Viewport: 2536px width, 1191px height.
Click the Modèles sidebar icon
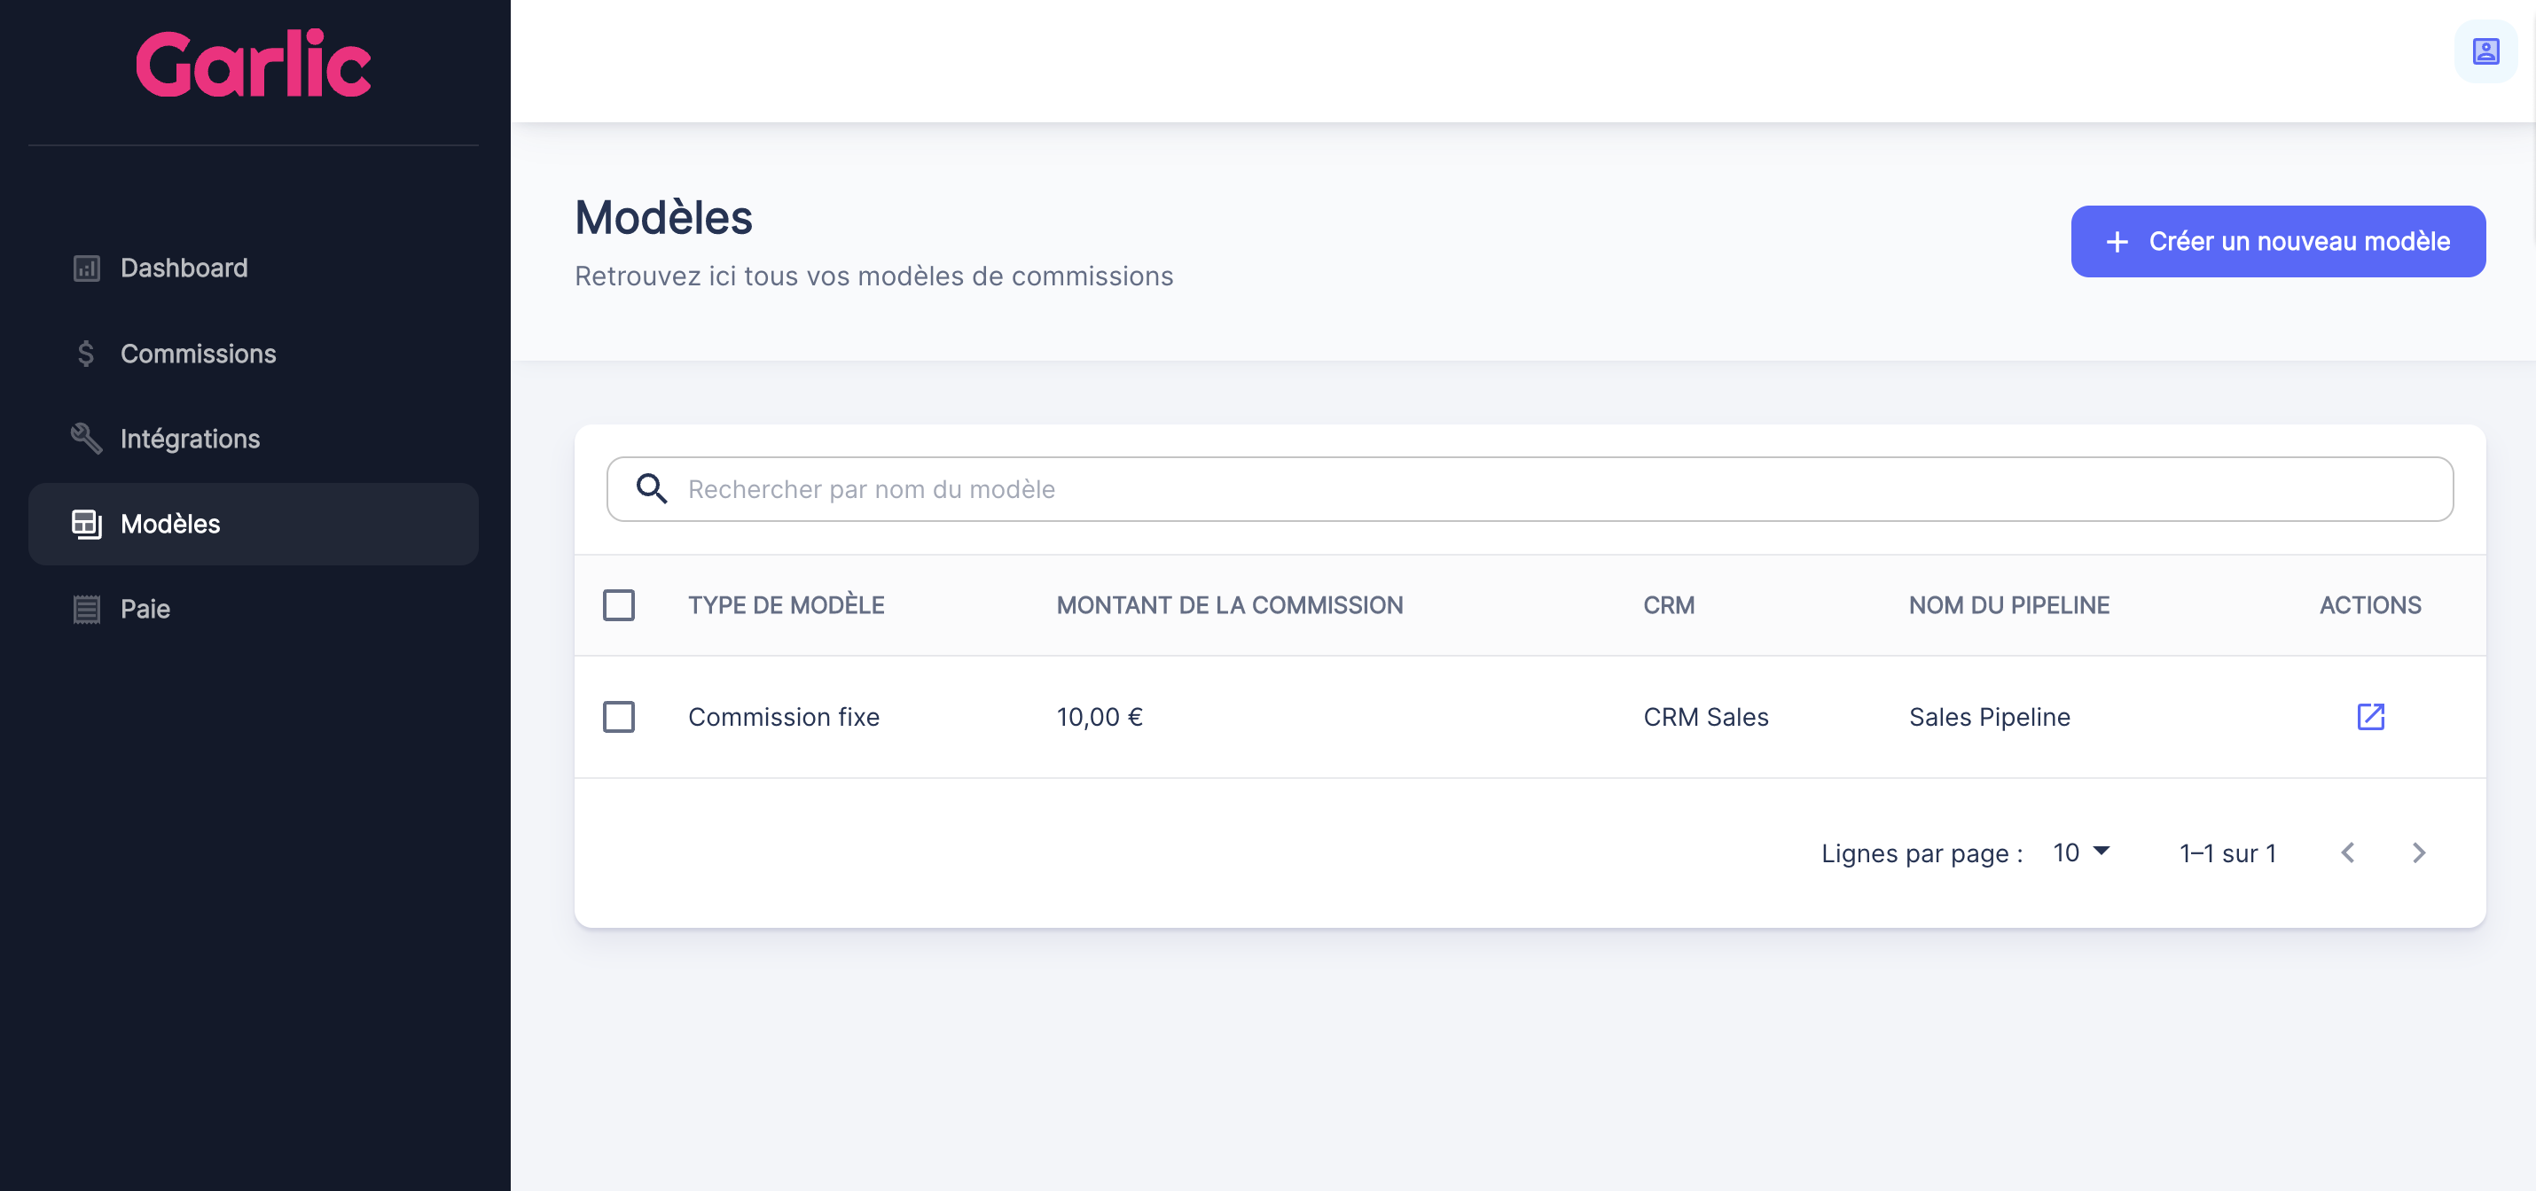click(x=87, y=525)
